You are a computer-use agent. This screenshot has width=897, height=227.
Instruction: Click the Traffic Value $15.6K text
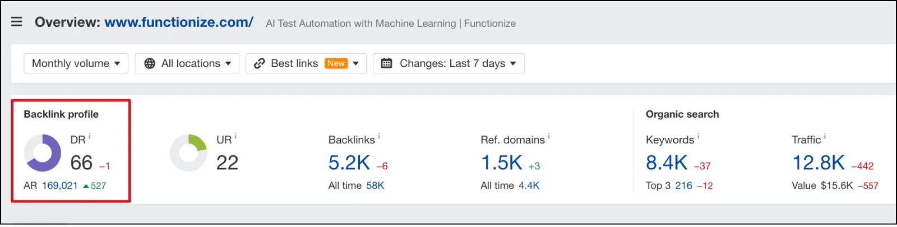pos(822,186)
